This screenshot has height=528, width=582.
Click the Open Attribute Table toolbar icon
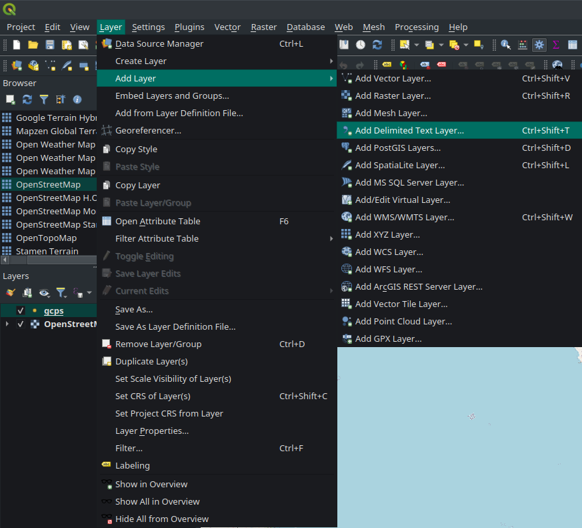573,45
